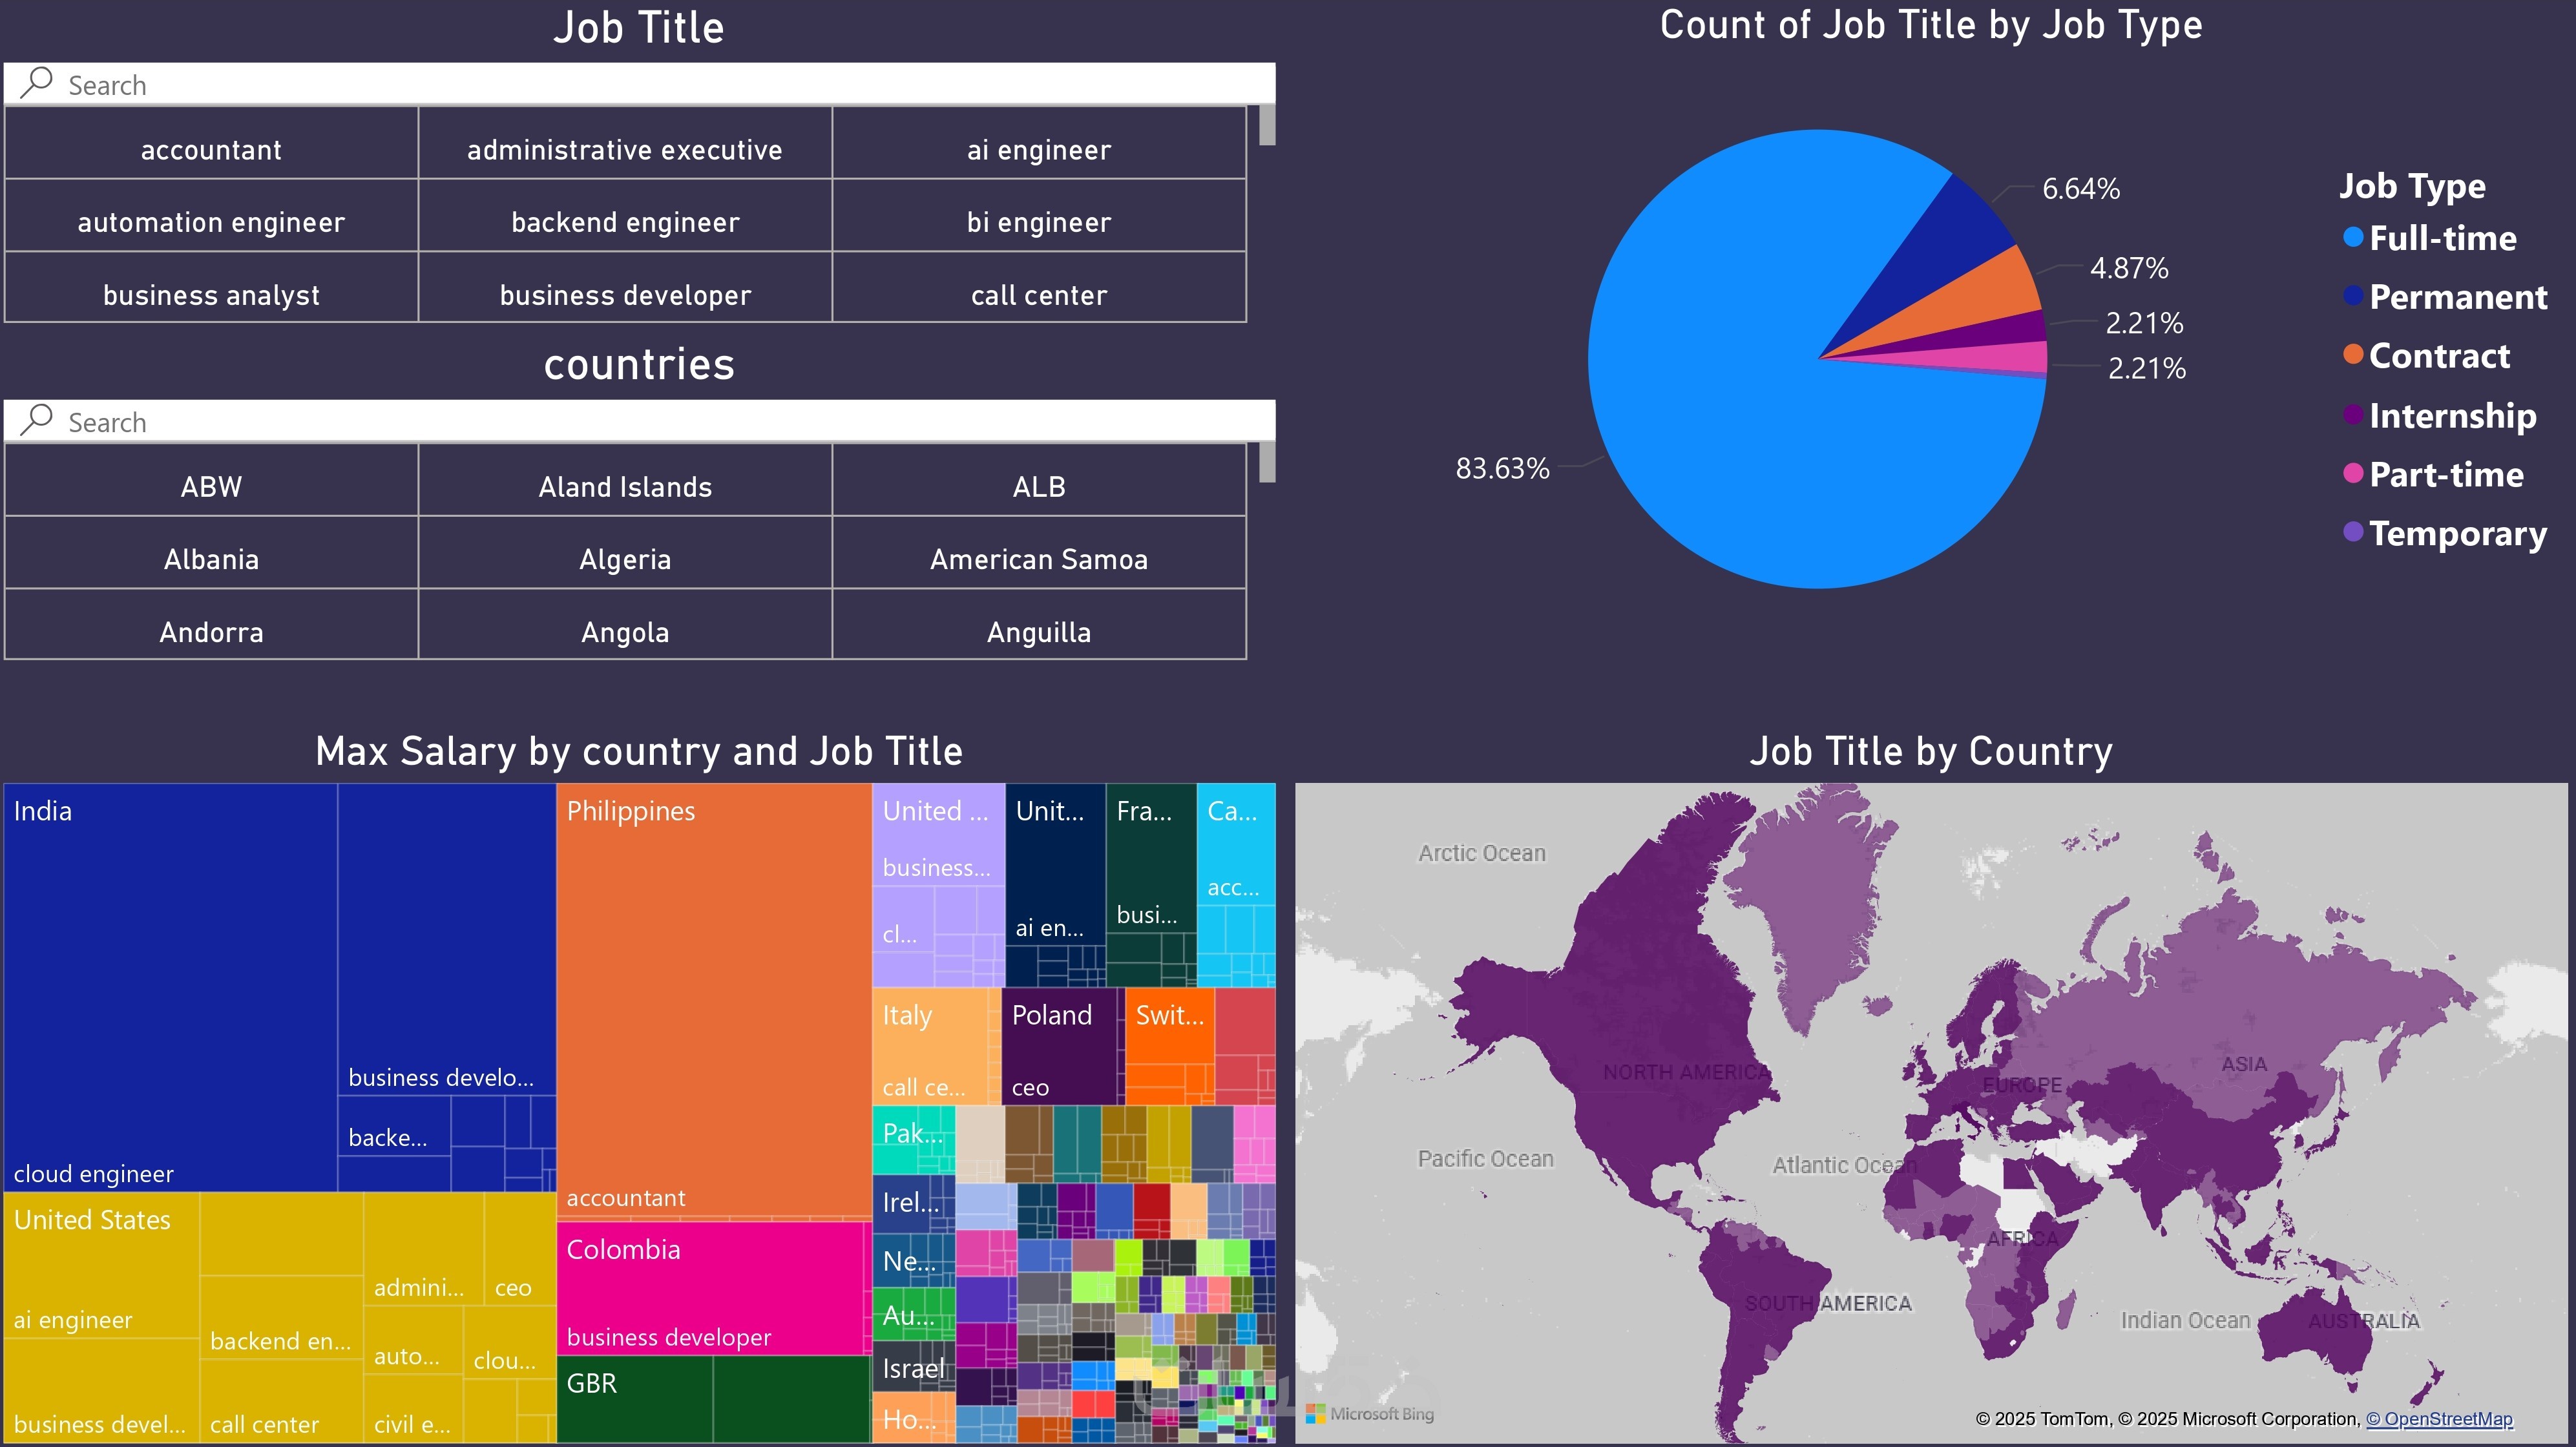Click inside the countries search field
Viewport: 2576px width, 1447px height.
coord(400,420)
